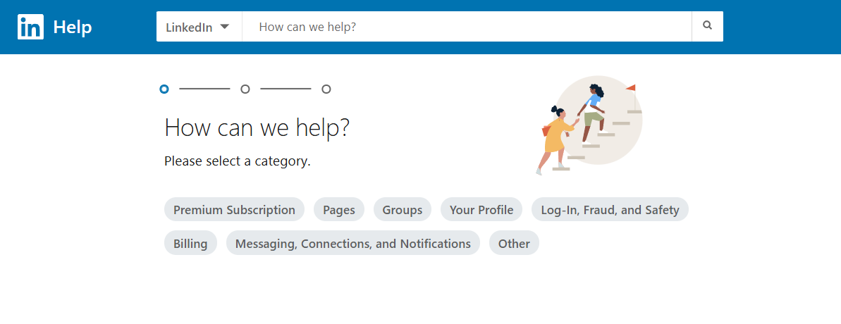
Task: Select the second progress step circle
Action: 245,89
